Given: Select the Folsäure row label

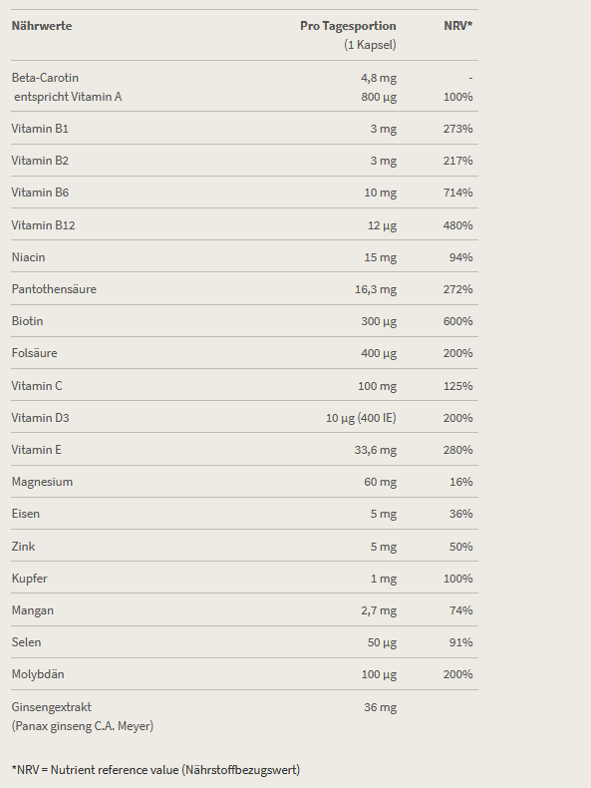Looking at the screenshot, I should (x=34, y=353).
